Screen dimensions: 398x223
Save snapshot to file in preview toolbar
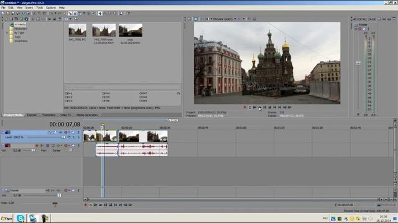click(254, 19)
